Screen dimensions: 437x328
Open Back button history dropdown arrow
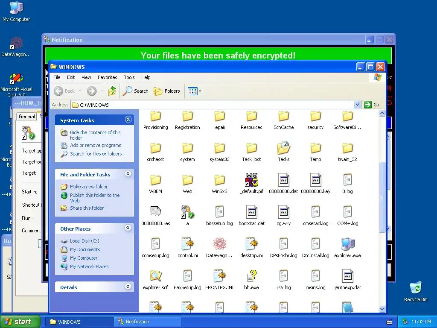pos(80,91)
